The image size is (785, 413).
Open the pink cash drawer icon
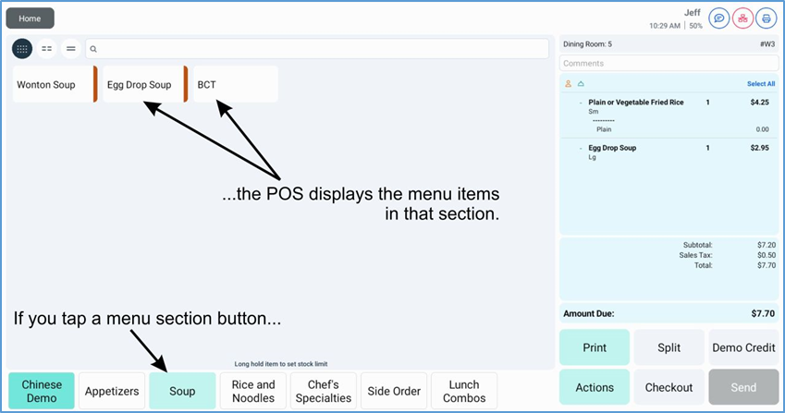pos(743,18)
